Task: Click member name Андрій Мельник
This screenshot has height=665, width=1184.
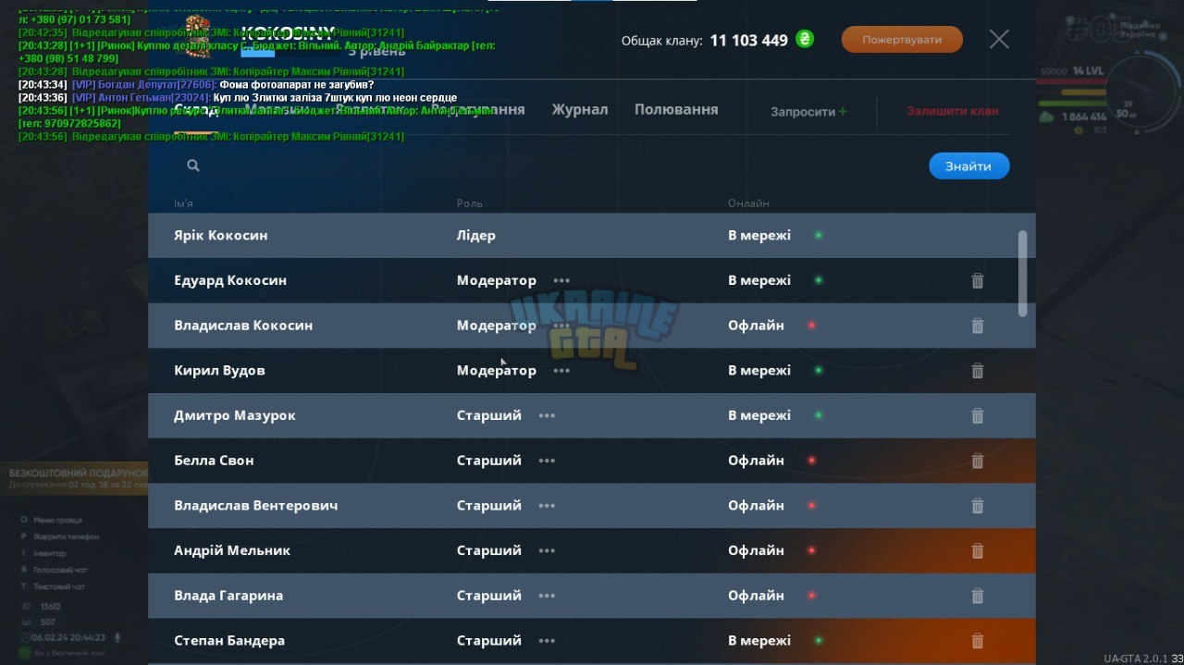Action: [x=232, y=551]
